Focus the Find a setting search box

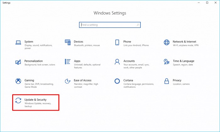(110, 25)
